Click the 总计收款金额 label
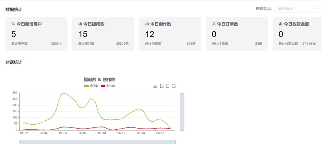323x152 pixels. 288,44
